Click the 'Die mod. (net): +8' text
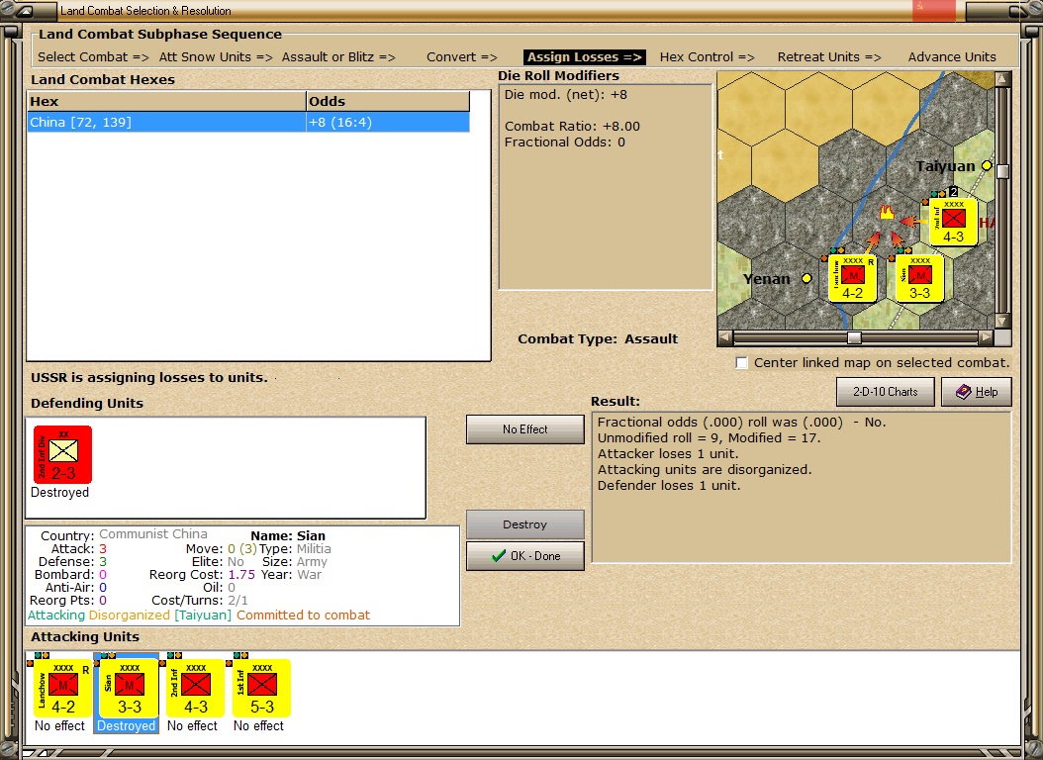The image size is (1043, 760). [x=565, y=94]
